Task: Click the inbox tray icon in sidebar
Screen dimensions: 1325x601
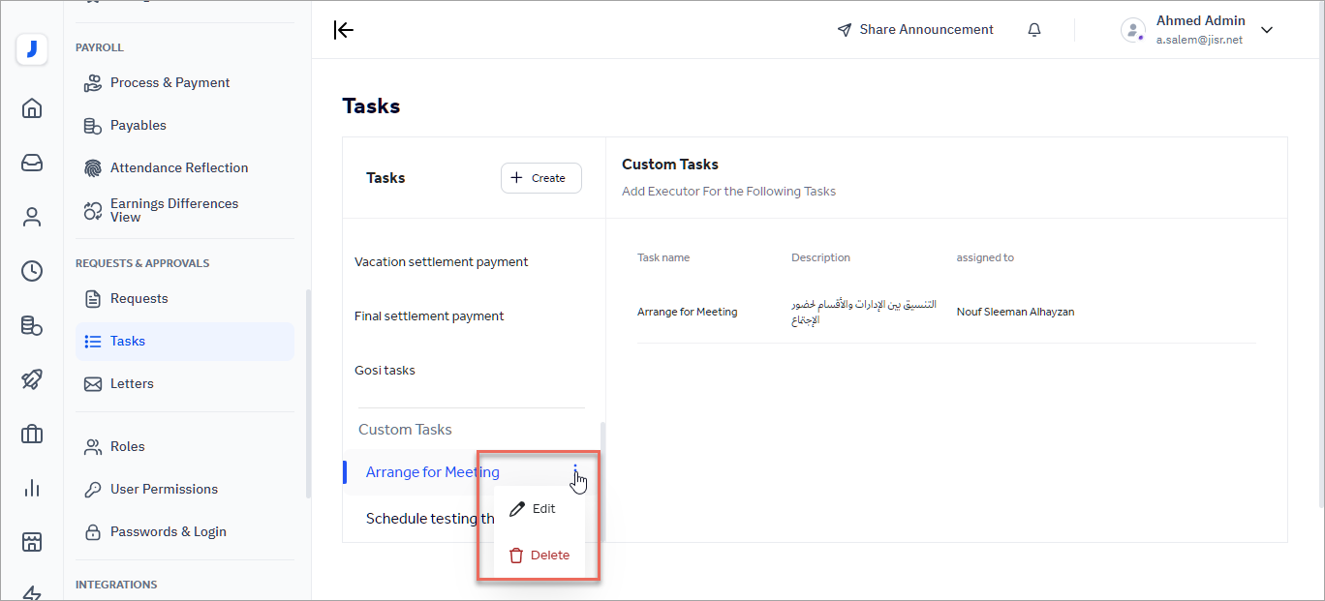Action: click(x=31, y=163)
